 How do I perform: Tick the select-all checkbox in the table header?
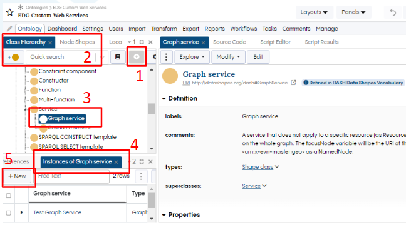coord(8,196)
